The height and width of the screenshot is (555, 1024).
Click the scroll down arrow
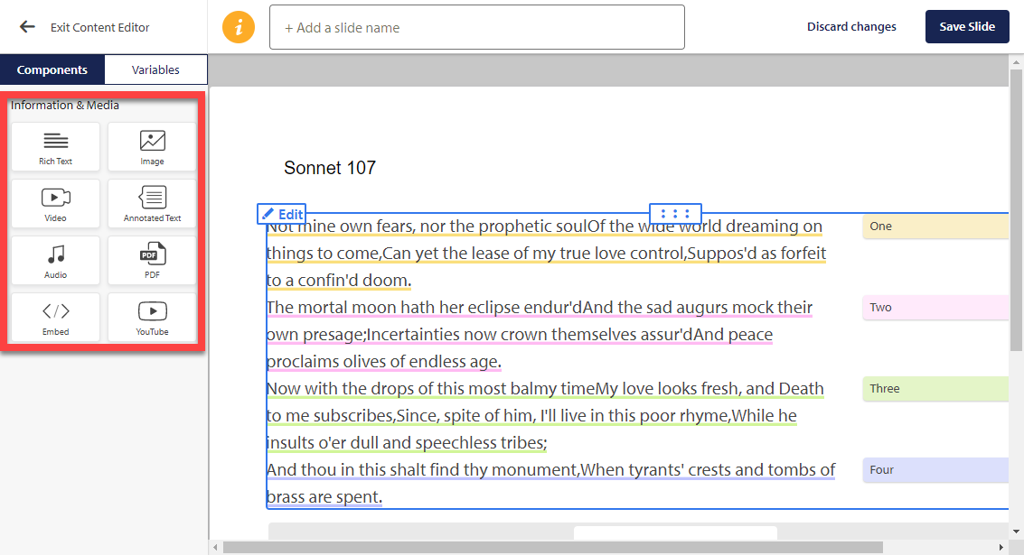1016,532
